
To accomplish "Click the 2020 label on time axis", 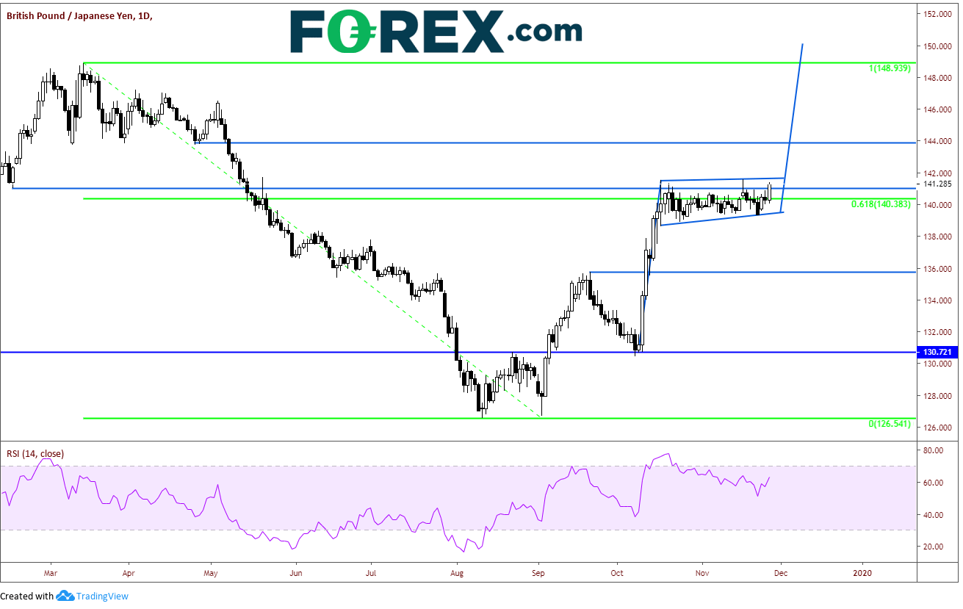I will coord(862,572).
